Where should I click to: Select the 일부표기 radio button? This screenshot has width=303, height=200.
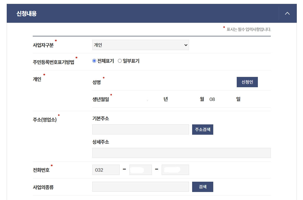[x=120, y=61]
